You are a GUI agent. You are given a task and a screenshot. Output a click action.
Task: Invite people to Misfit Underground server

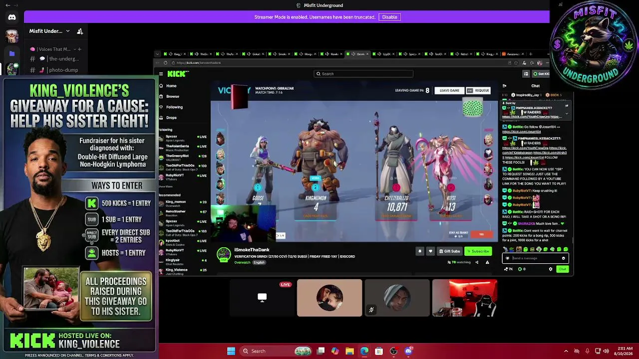[x=80, y=31]
